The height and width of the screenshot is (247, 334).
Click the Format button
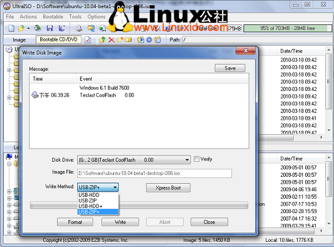click(x=75, y=222)
